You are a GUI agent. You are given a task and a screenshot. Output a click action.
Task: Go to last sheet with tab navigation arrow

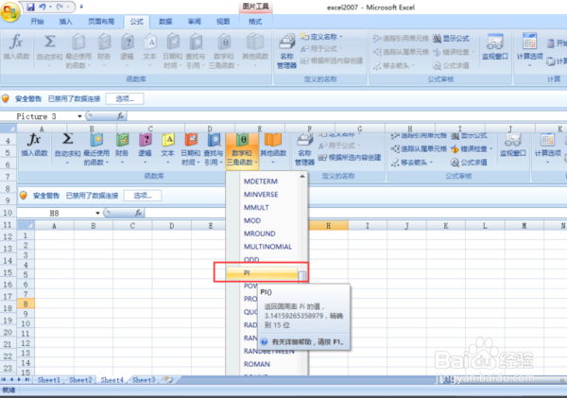point(27,379)
